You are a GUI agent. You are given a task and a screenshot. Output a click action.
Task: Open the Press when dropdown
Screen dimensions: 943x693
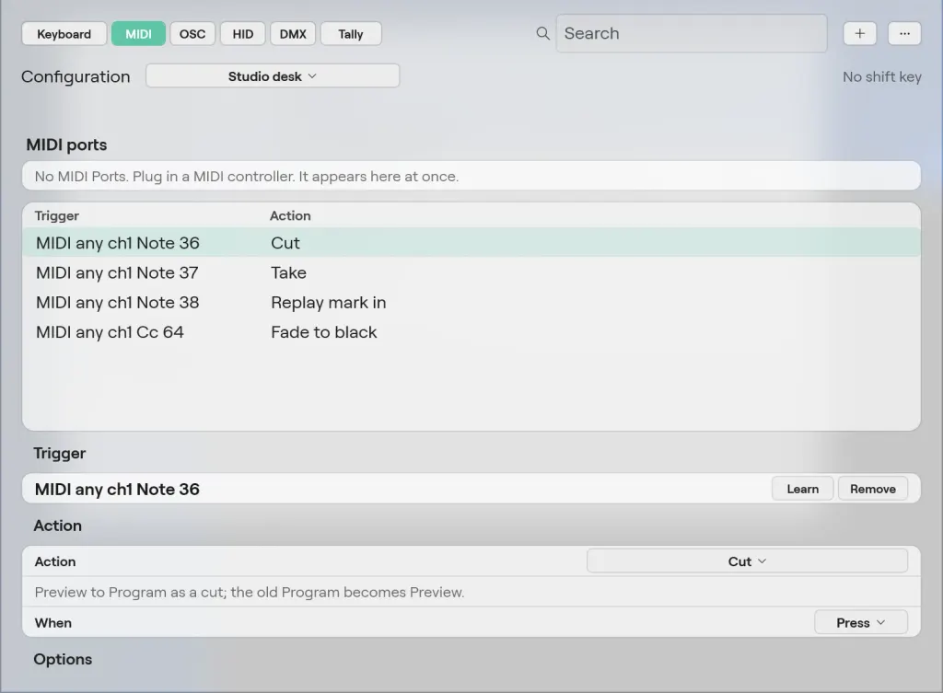tap(861, 623)
